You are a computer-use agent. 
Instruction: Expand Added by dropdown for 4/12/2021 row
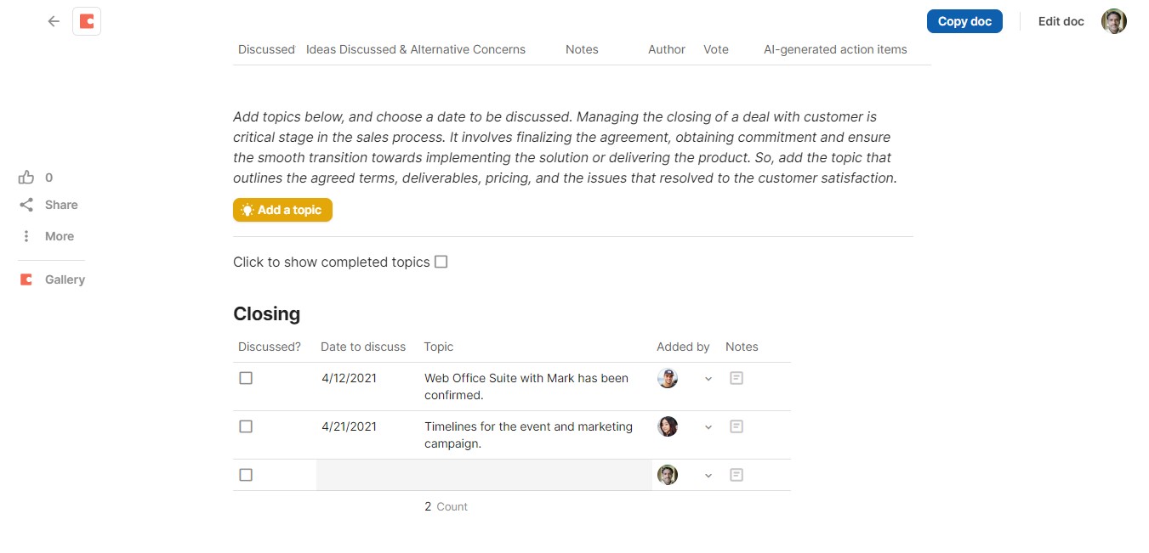708,379
